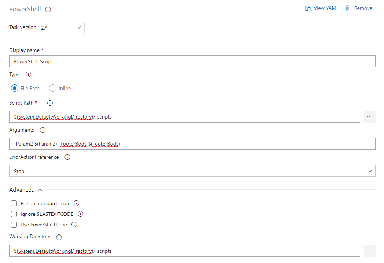
Task: Open the Task version dropdown
Action: tap(61, 27)
